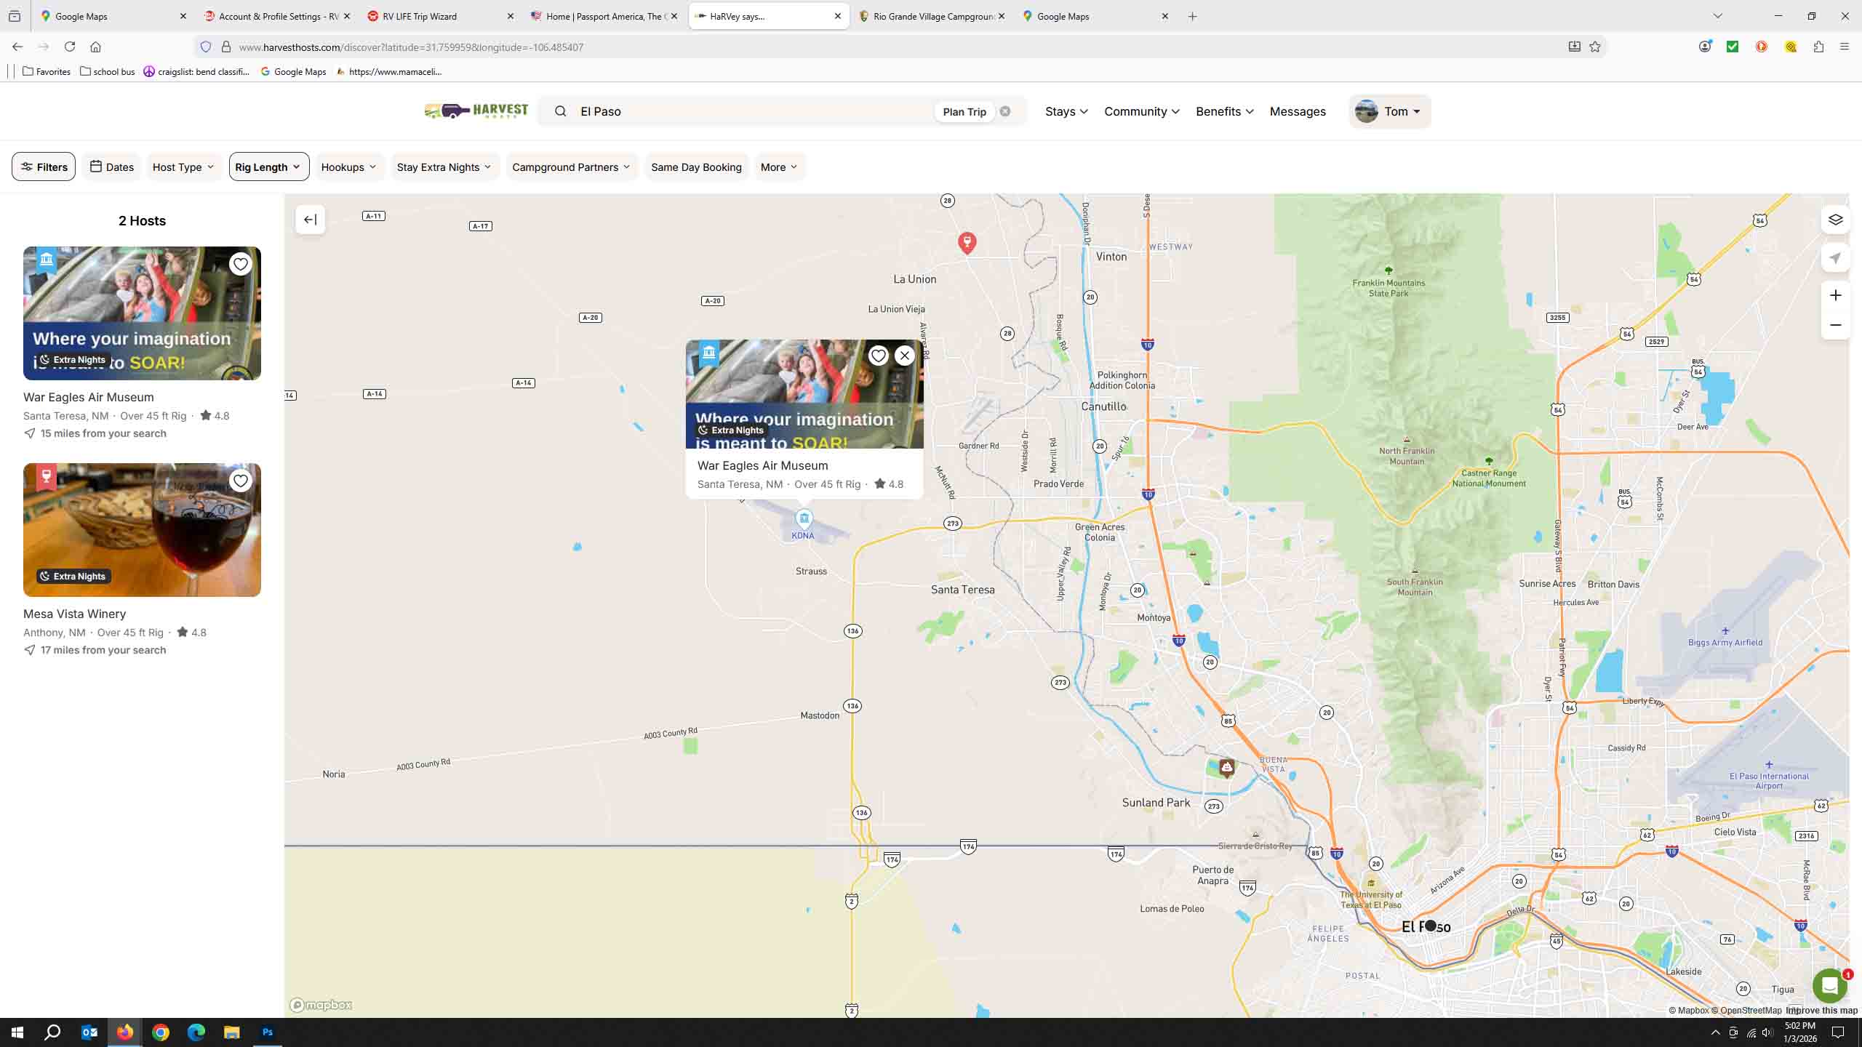Clear the El Paso search text
This screenshot has height=1047, width=1862.
click(1005, 111)
